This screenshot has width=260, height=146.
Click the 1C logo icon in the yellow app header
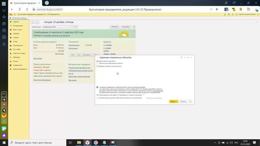tap(11, 15)
